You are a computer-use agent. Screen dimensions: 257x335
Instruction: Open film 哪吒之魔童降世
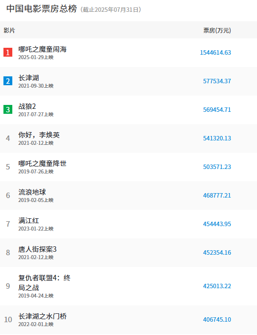click(x=42, y=164)
